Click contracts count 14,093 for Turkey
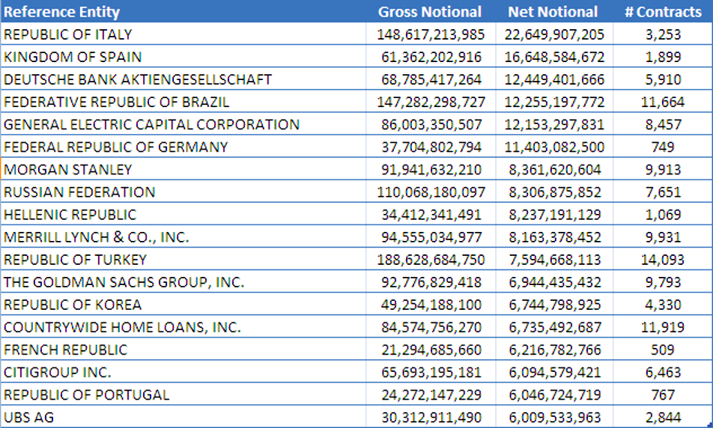The width and height of the screenshot is (713, 428). (662, 260)
